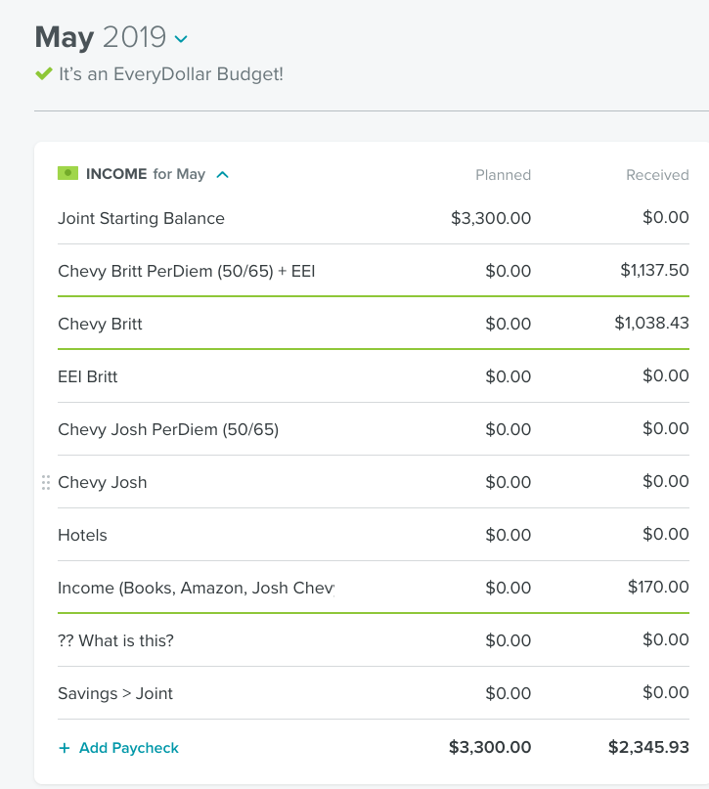Click the Planned column header
709x789 pixels.
click(x=503, y=175)
